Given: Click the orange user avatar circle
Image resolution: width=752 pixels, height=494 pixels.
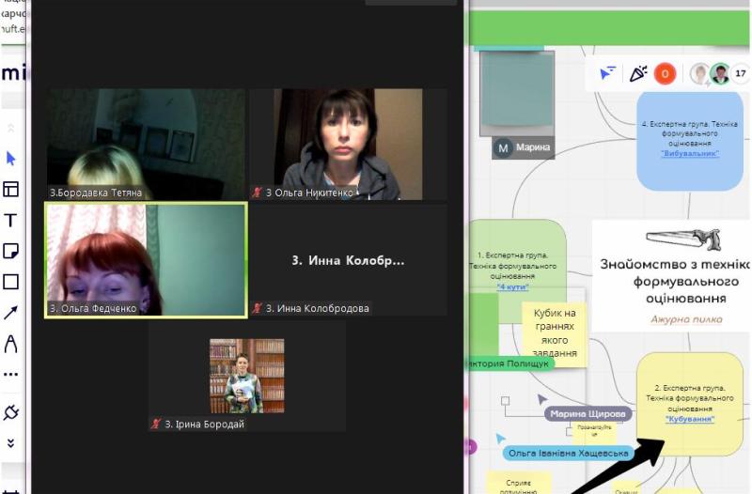Looking at the screenshot, I should click(x=666, y=74).
